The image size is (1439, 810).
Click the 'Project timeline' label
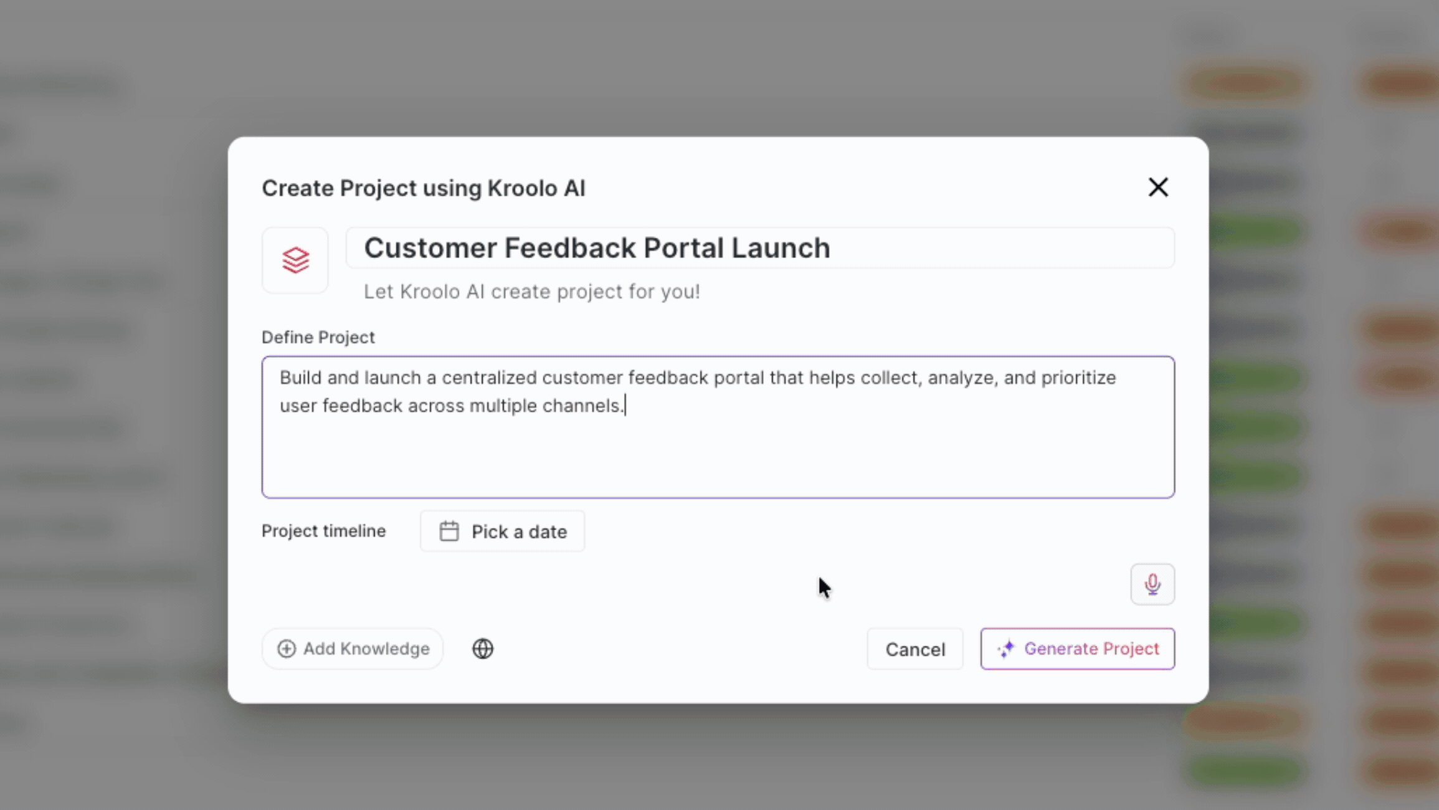pos(324,531)
